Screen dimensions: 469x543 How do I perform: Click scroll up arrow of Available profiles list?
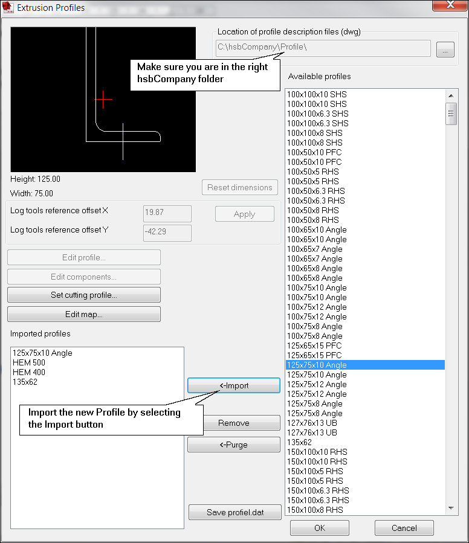451,95
